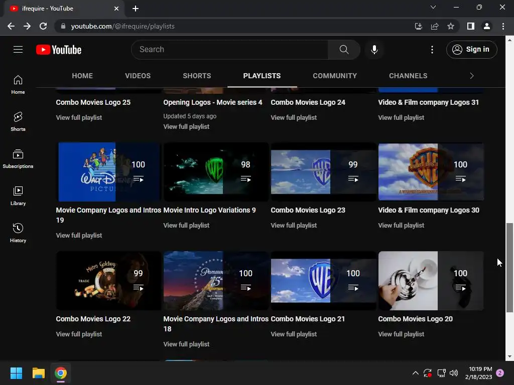Viewport: 514px width, 385px height.
Task: Click the Combo Movies Logo 21 title
Action: (308, 319)
